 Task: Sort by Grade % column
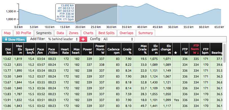pyautogui.click(x=127, y=49)
